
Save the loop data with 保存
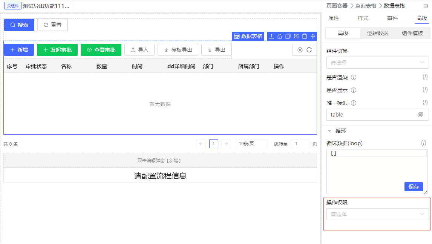(414, 187)
